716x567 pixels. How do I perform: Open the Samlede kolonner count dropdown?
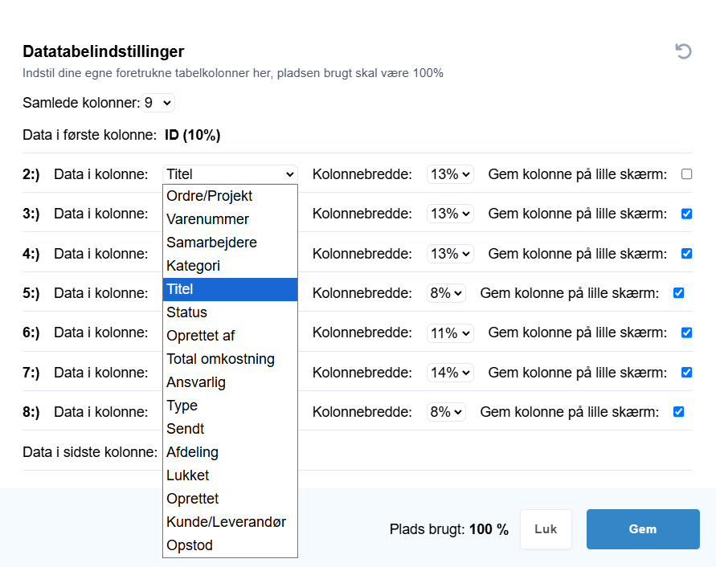[158, 103]
